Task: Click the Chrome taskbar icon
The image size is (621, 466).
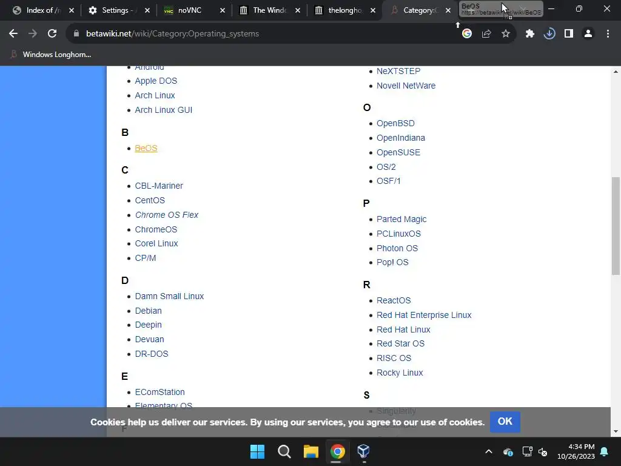Action: click(337, 451)
